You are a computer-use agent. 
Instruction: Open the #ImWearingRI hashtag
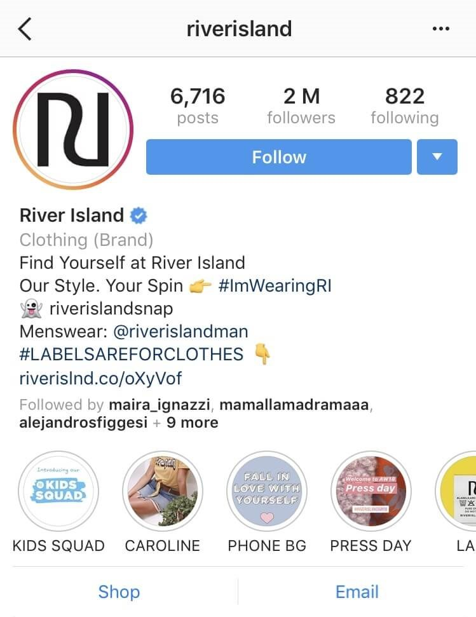(275, 286)
